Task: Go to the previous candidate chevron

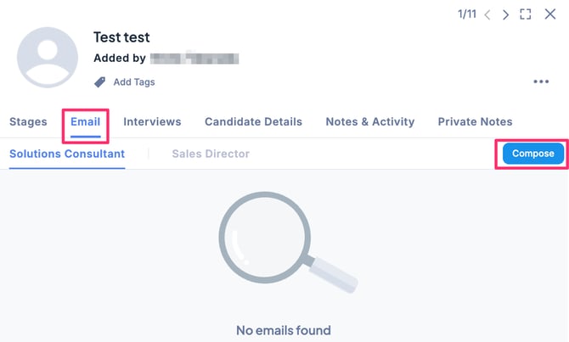Action: coord(487,14)
